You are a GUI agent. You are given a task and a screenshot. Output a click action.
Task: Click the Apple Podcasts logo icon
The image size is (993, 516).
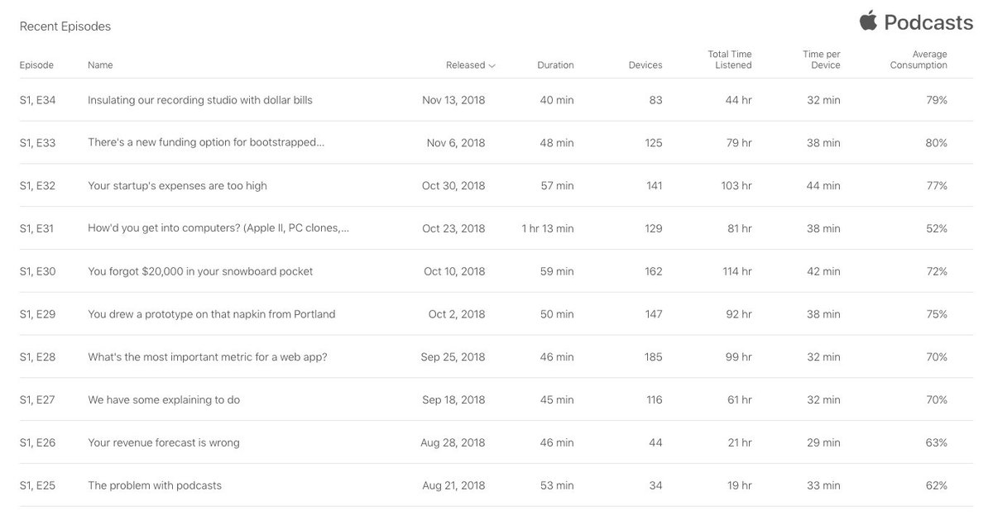coord(867,21)
